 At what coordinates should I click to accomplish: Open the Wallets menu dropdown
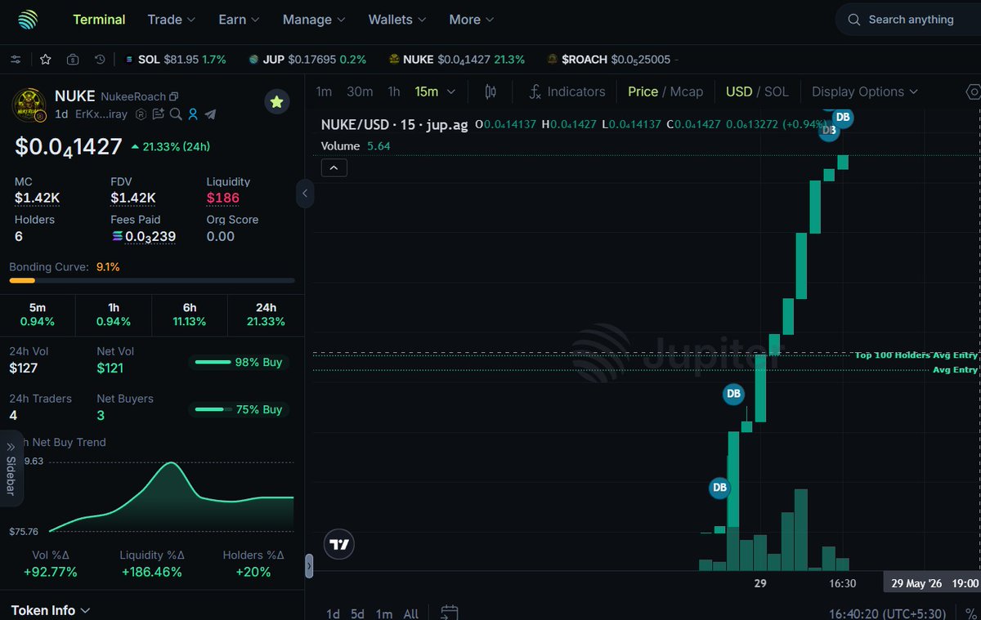click(x=397, y=20)
